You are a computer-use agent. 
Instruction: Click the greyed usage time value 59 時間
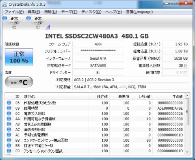pos(175,73)
